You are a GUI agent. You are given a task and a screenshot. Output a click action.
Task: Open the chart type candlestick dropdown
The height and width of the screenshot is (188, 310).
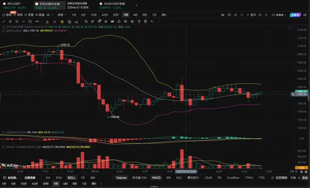click(x=50, y=15)
